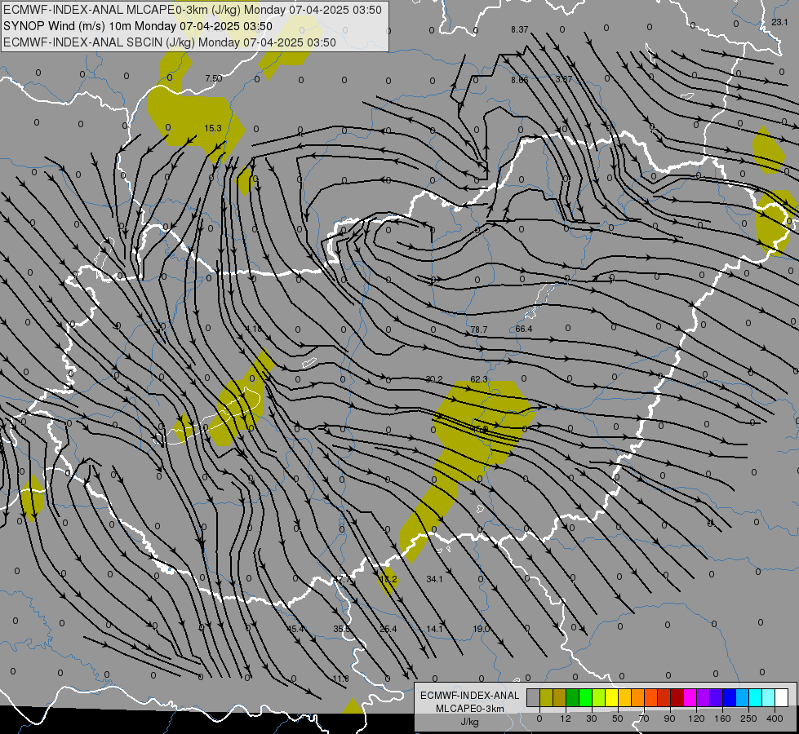Click legend scale value 120
This screenshot has width=799, height=734.
(696, 719)
